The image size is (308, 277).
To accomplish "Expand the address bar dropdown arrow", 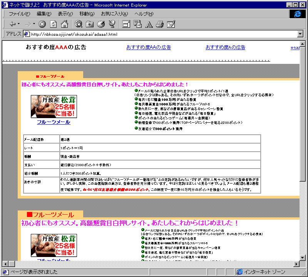I will pos(300,34).
